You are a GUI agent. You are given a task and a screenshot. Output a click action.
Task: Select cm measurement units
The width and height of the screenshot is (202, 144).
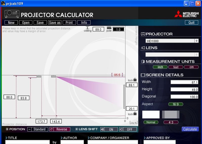(x=191, y=67)
